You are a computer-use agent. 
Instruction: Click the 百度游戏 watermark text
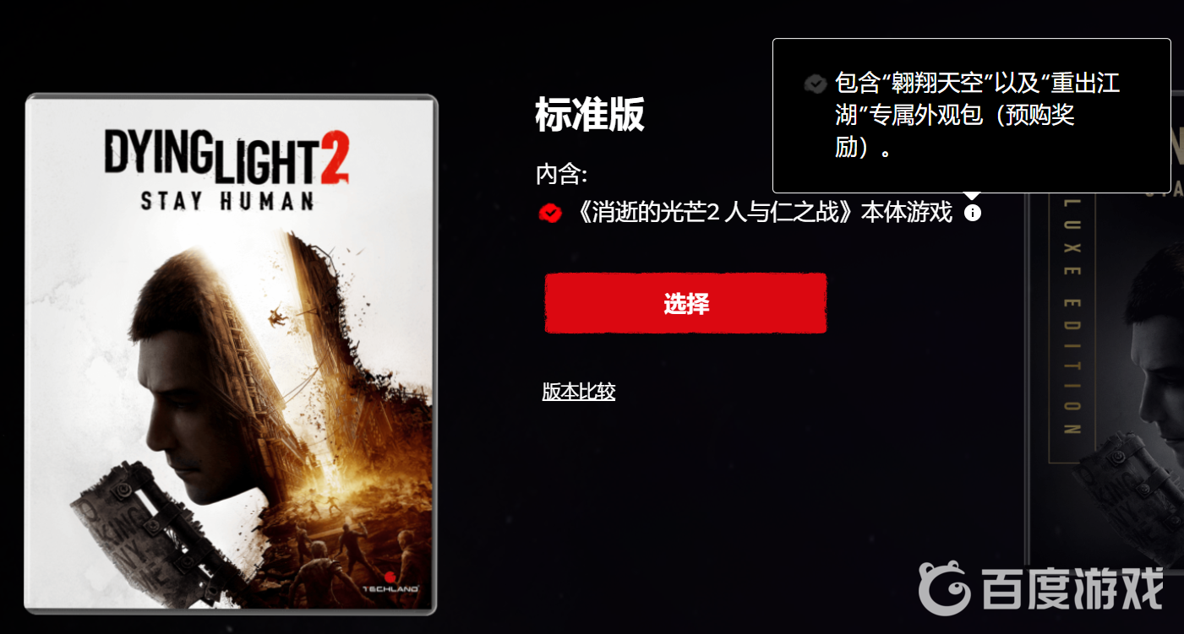click(x=1072, y=588)
